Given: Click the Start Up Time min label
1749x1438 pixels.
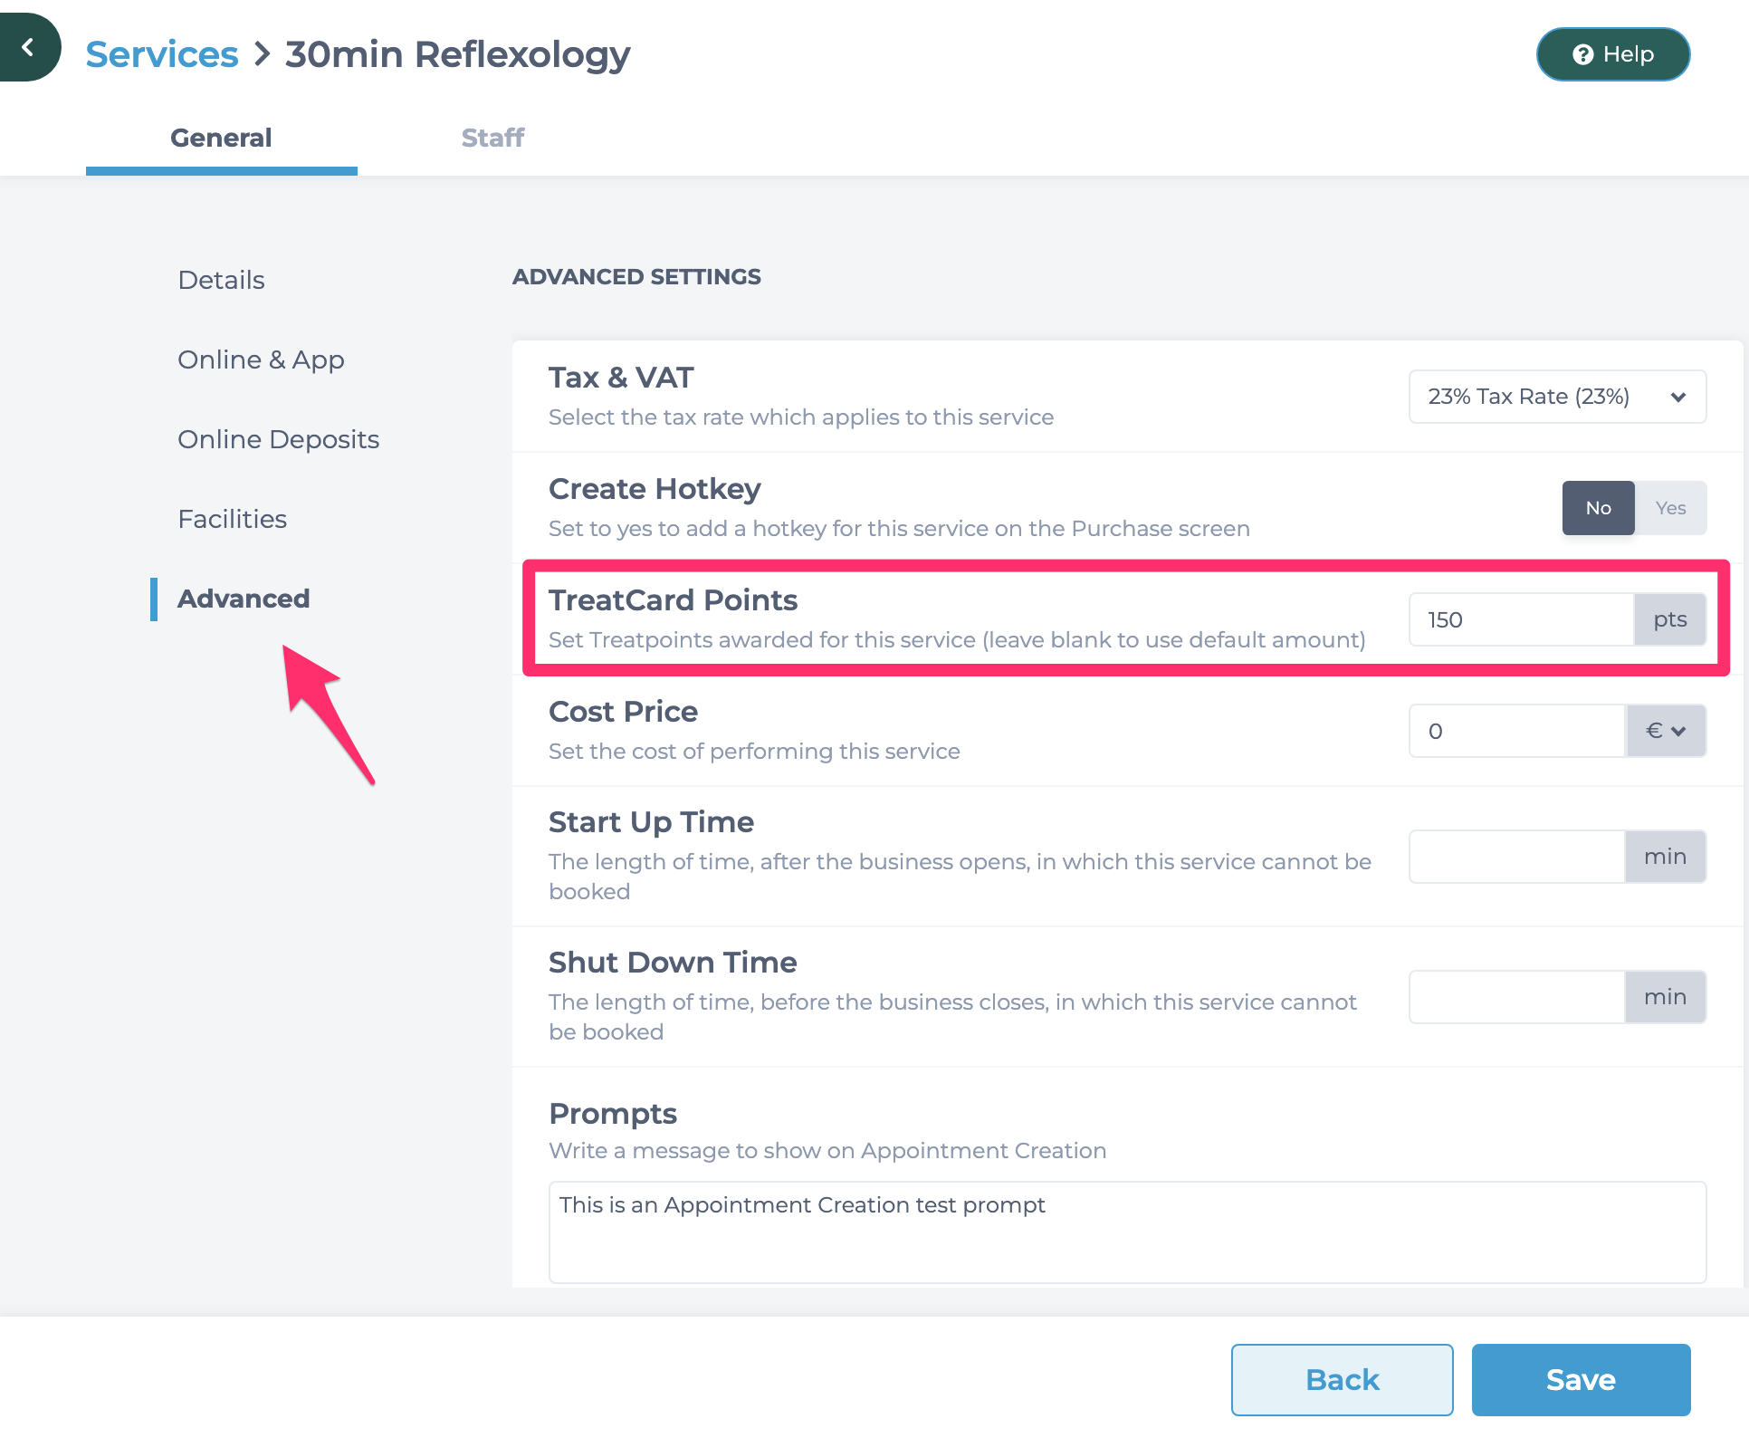Looking at the screenshot, I should [x=1666, y=857].
